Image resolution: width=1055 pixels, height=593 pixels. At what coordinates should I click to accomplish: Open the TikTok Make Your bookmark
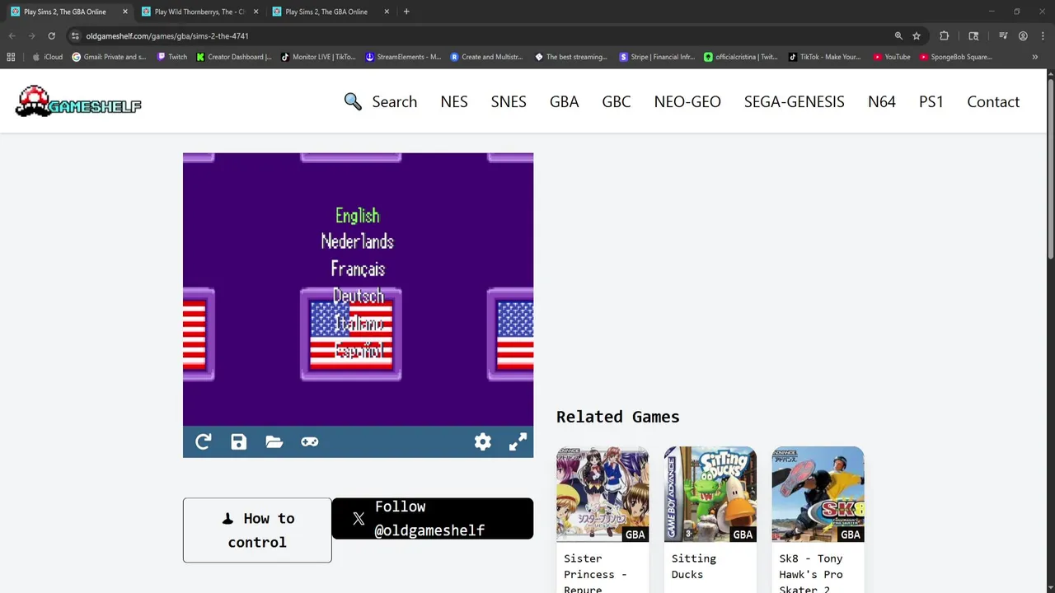click(825, 57)
